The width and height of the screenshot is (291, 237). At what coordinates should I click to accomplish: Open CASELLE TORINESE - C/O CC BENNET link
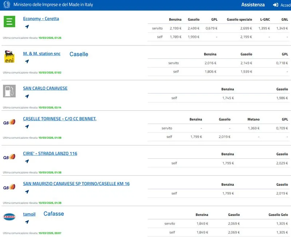[x=60, y=119]
